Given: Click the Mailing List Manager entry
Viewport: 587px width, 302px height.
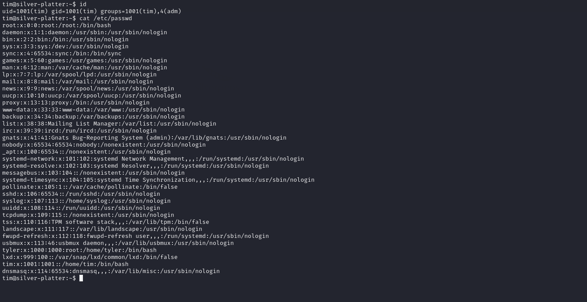Looking at the screenshot, I should click(x=109, y=123).
